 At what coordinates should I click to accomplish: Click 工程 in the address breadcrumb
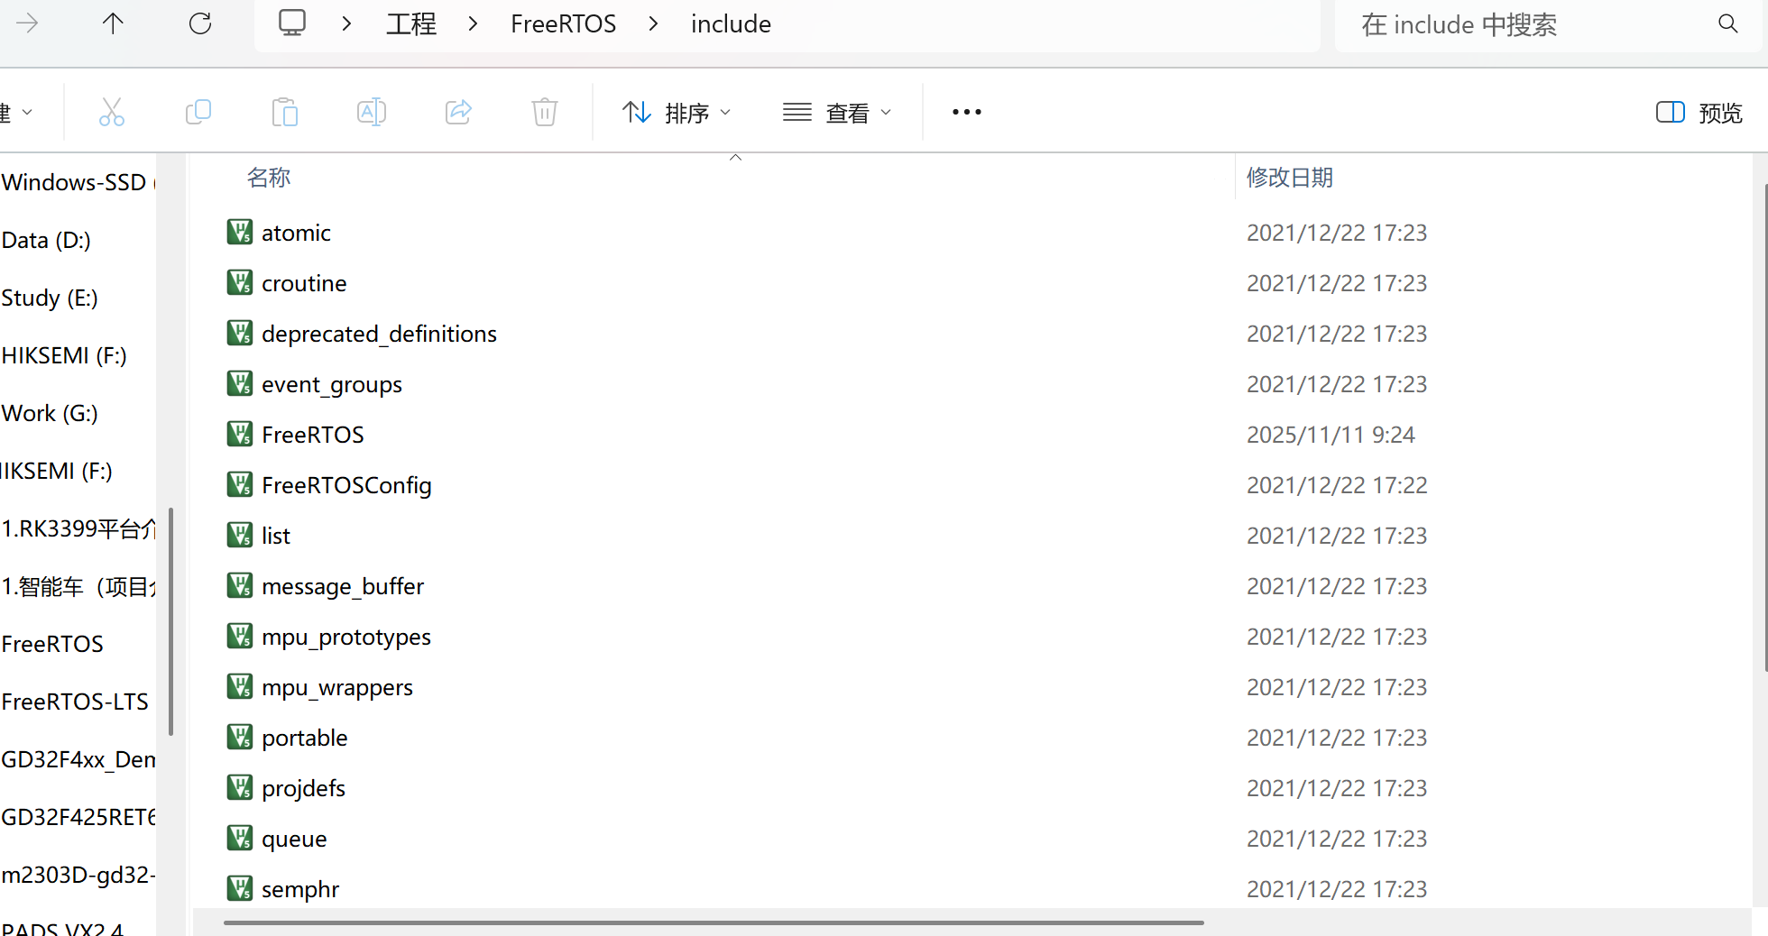point(411,23)
